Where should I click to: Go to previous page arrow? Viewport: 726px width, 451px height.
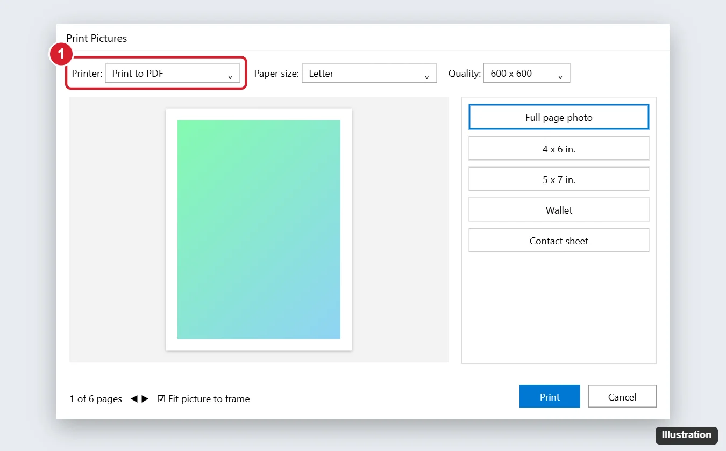pyautogui.click(x=134, y=399)
